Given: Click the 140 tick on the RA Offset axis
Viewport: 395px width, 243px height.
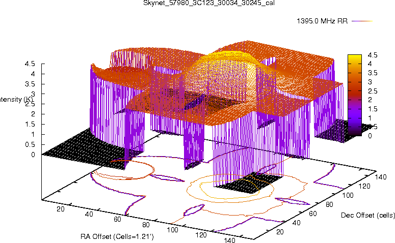Looking at the screenshot, I should coord(229,240).
